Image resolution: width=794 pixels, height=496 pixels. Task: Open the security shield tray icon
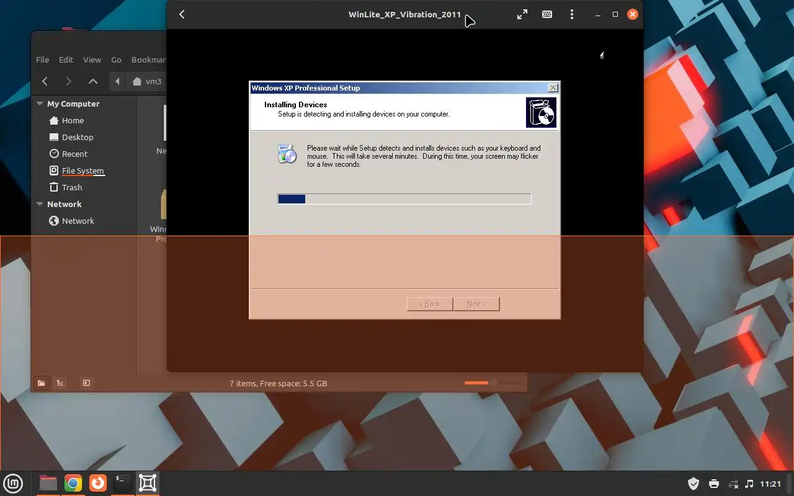click(694, 484)
